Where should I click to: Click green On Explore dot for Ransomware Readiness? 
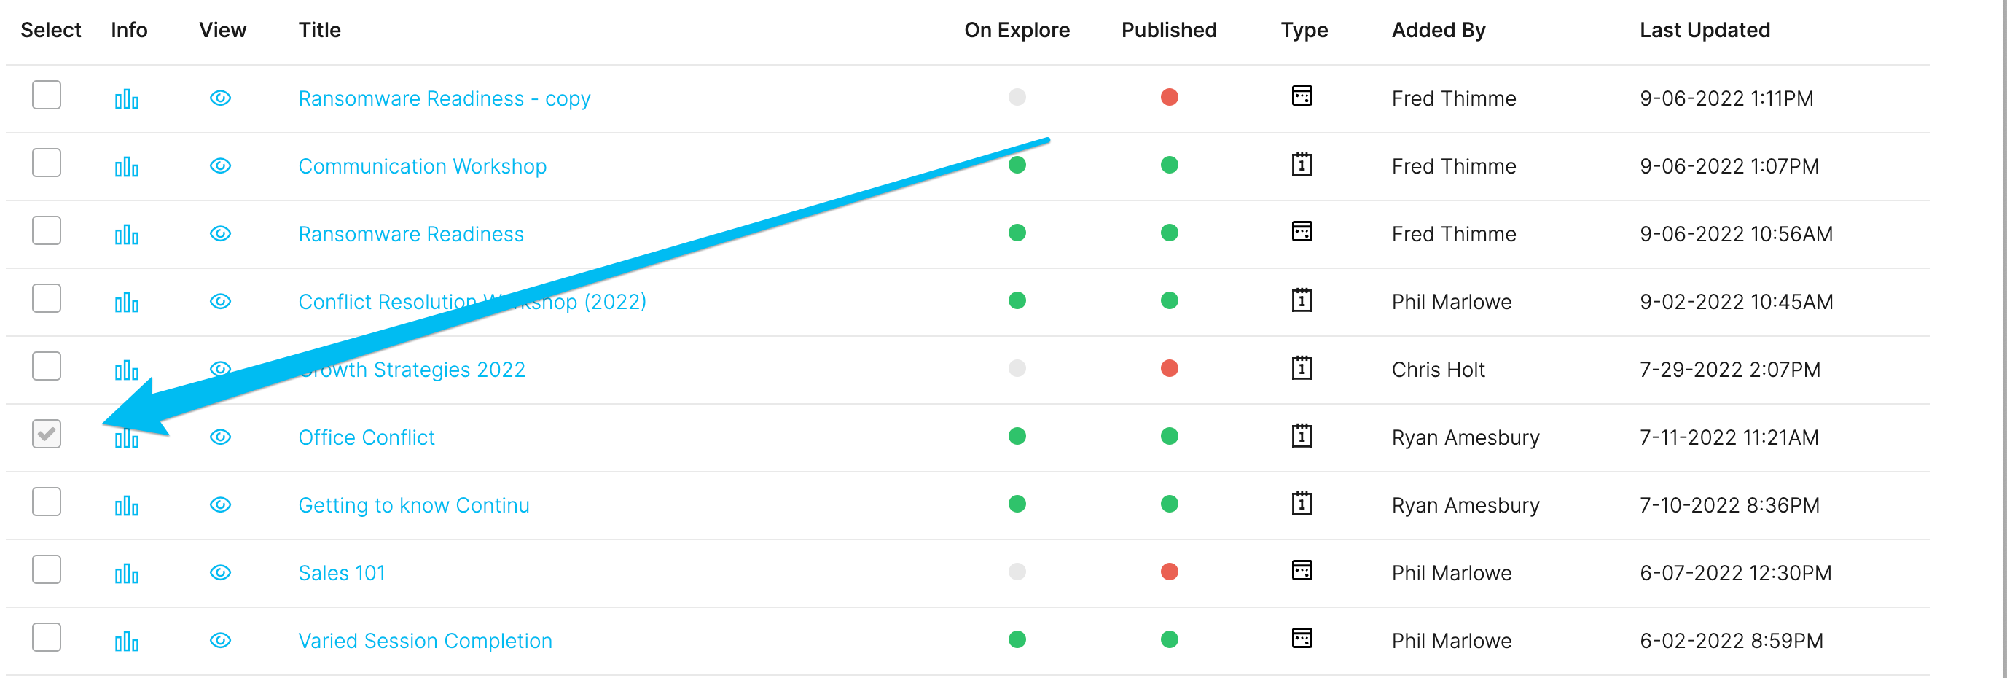[1017, 233]
